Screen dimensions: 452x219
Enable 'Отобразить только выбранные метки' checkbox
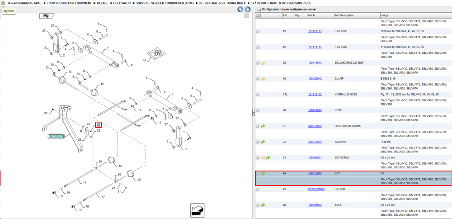(259, 9)
